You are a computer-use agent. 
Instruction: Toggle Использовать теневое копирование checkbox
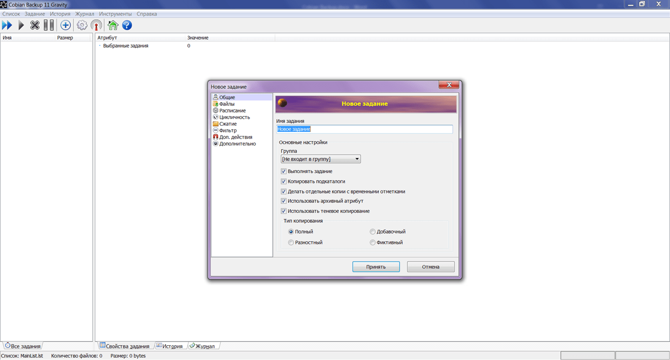[284, 211]
